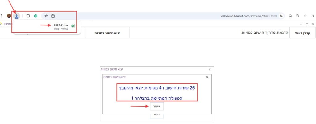Viewport: 316px width, 124px height.
Task: Bookmark this page with the star
Action: [46, 16]
